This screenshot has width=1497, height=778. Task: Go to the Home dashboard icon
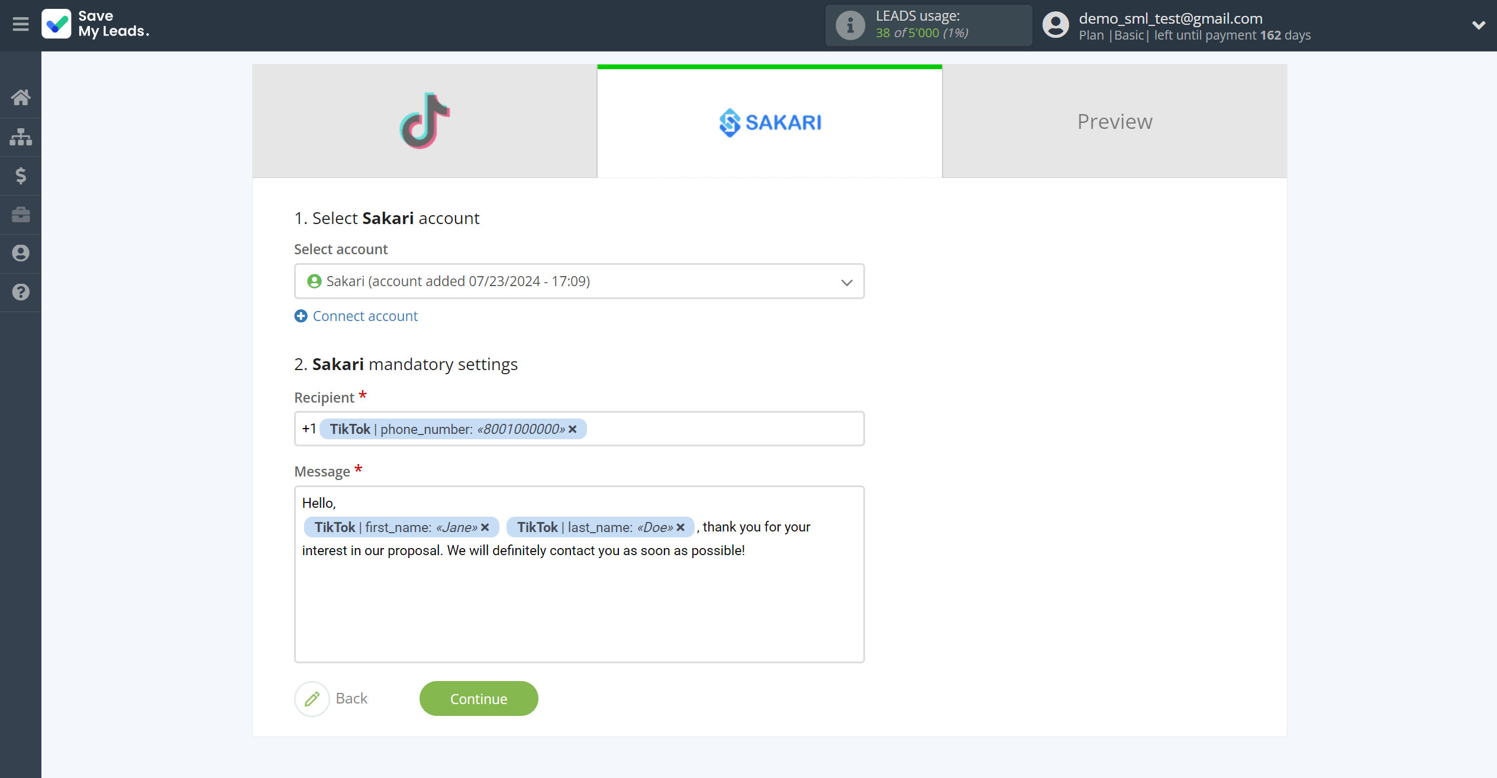click(x=21, y=97)
